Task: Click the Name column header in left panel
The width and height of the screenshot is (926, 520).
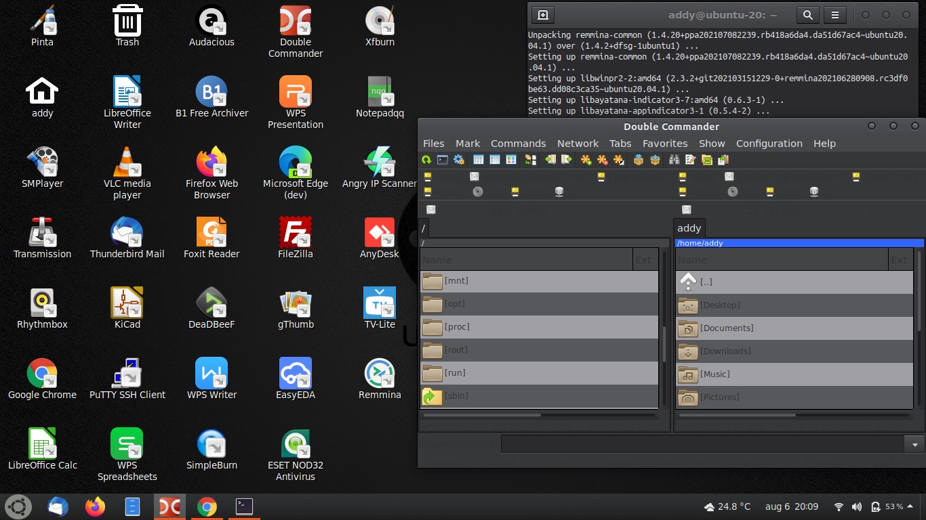Action: click(x=526, y=259)
